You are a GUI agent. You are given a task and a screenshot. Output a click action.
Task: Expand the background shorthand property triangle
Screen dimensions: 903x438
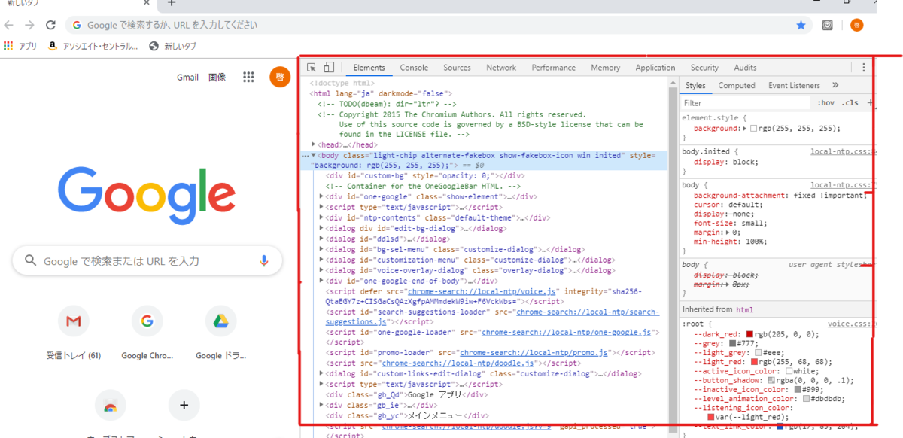pyautogui.click(x=745, y=129)
